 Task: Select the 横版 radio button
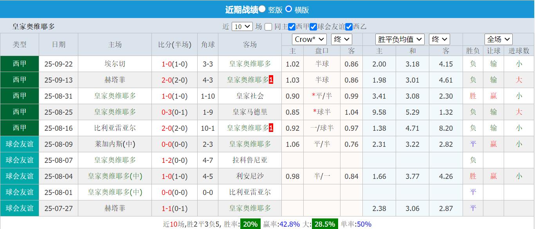tap(289, 9)
